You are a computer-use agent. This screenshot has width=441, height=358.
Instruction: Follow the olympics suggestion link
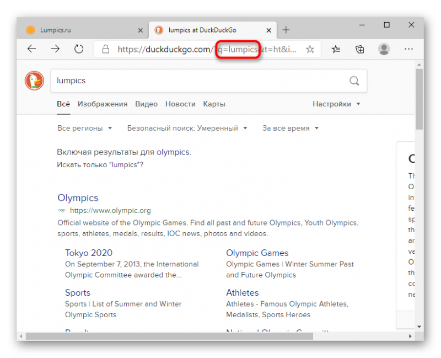pos(173,152)
